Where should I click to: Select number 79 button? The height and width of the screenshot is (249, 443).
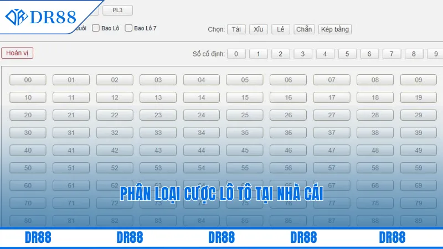pyautogui.click(x=419, y=203)
